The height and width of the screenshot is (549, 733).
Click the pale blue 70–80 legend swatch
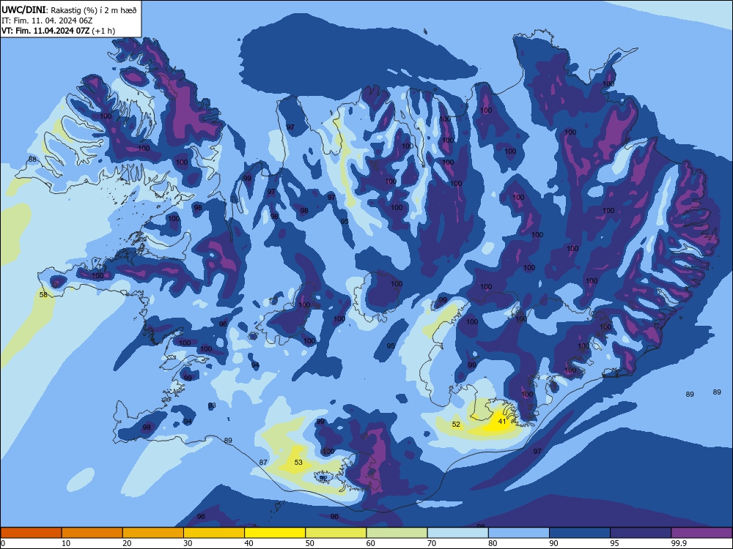(458, 533)
